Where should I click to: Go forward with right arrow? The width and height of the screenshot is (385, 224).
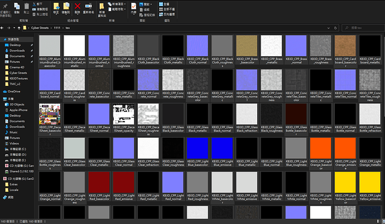pyautogui.click(x=8, y=28)
